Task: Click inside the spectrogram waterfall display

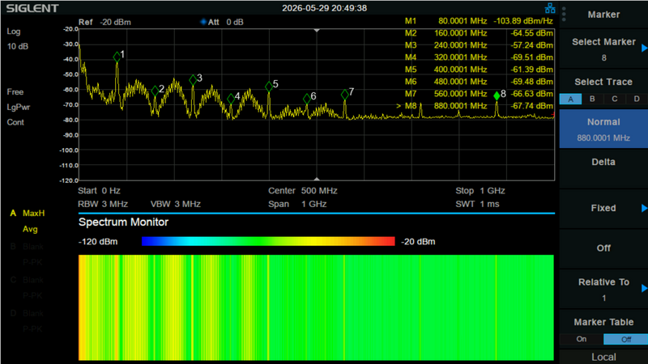Action: point(316,307)
